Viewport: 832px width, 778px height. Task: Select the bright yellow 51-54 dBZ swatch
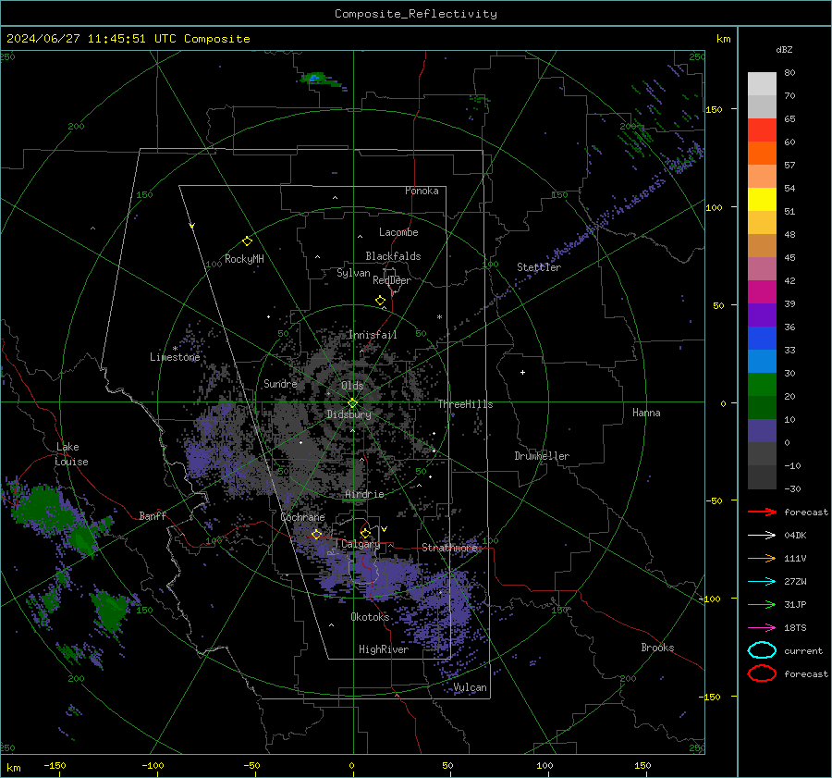[762, 200]
